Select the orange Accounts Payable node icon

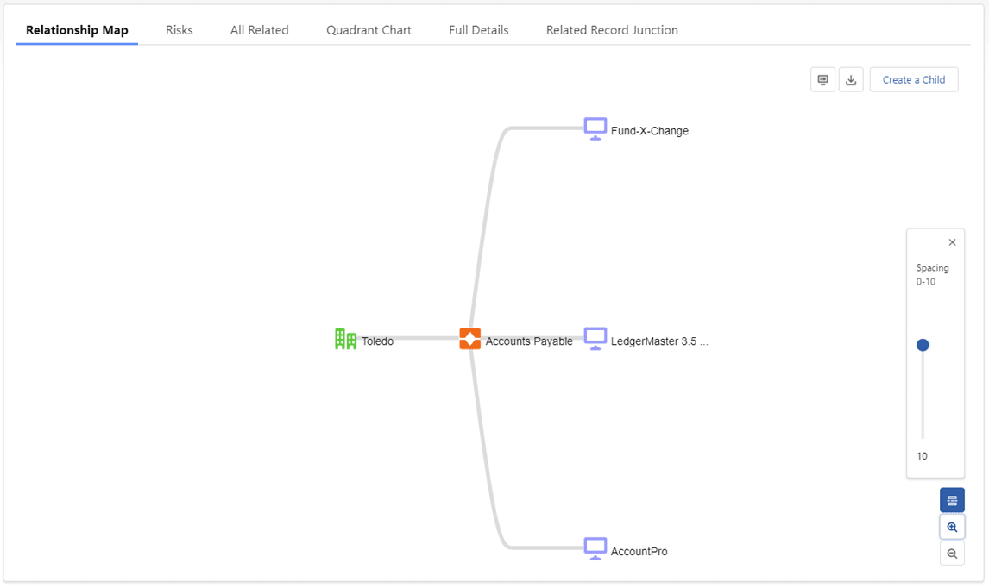(x=469, y=339)
